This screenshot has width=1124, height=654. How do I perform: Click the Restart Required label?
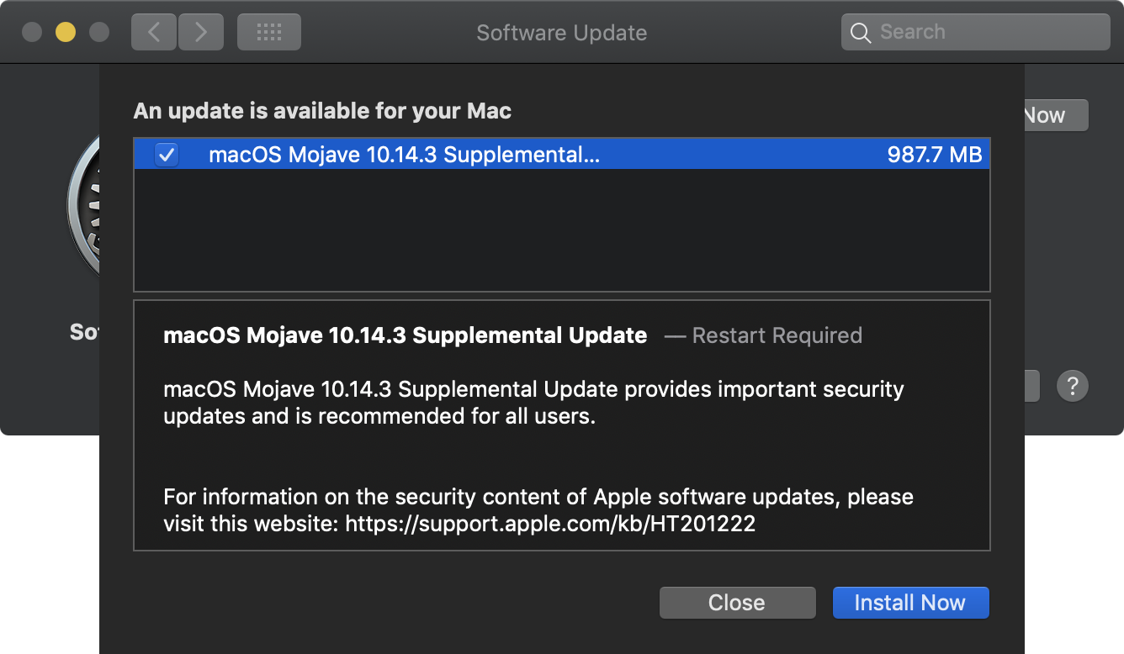(x=777, y=335)
